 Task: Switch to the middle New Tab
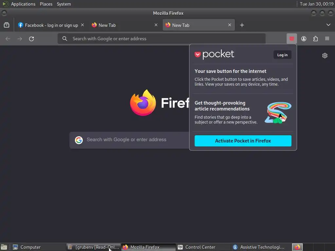point(125,25)
